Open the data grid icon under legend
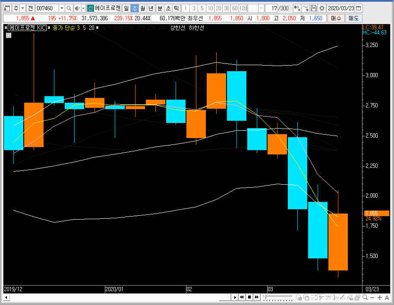 [x=9, y=35]
